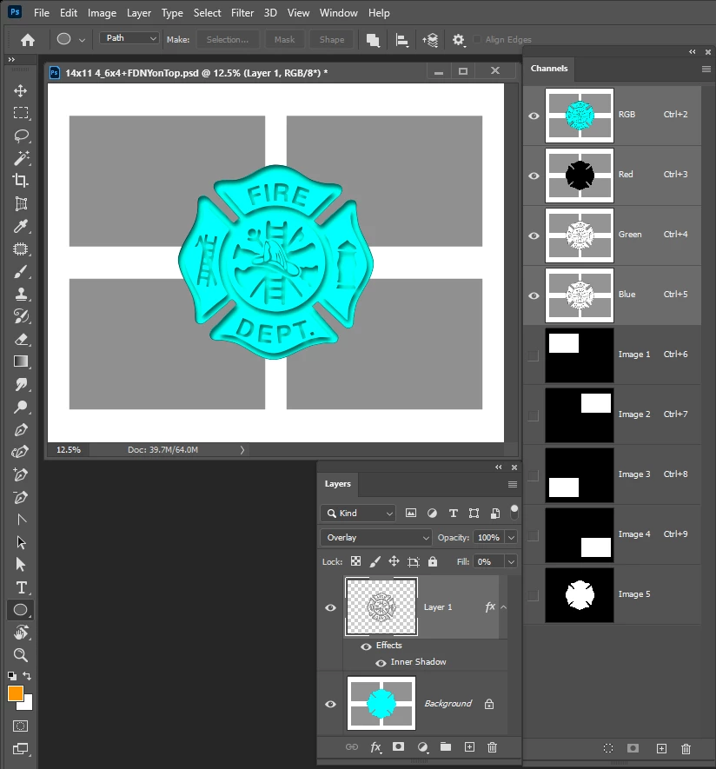Load channel as selection icon
The width and height of the screenshot is (716, 769).
point(608,748)
